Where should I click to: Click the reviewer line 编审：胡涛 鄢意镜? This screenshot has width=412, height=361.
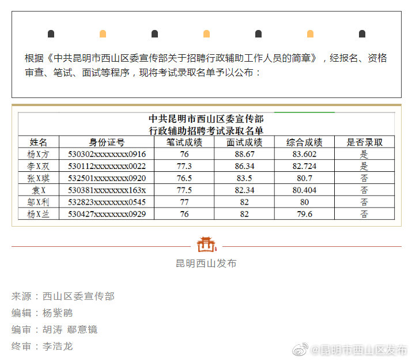[54, 329]
